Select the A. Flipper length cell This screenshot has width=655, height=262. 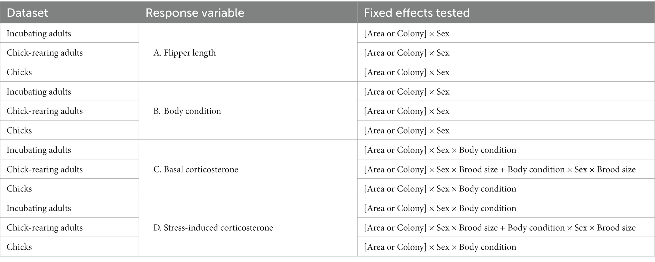(185, 53)
